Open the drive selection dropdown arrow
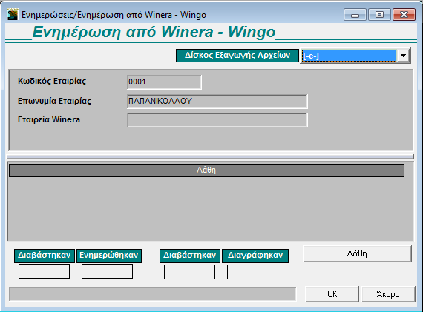 click(x=403, y=56)
